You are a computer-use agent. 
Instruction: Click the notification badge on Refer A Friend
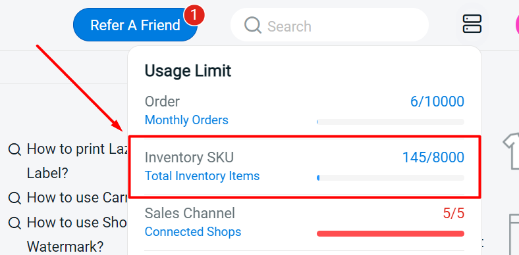click(x=194, y=16)
